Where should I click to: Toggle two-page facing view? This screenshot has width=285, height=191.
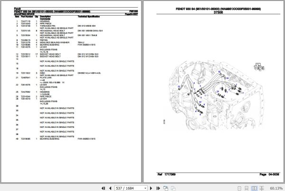[254, 188]
